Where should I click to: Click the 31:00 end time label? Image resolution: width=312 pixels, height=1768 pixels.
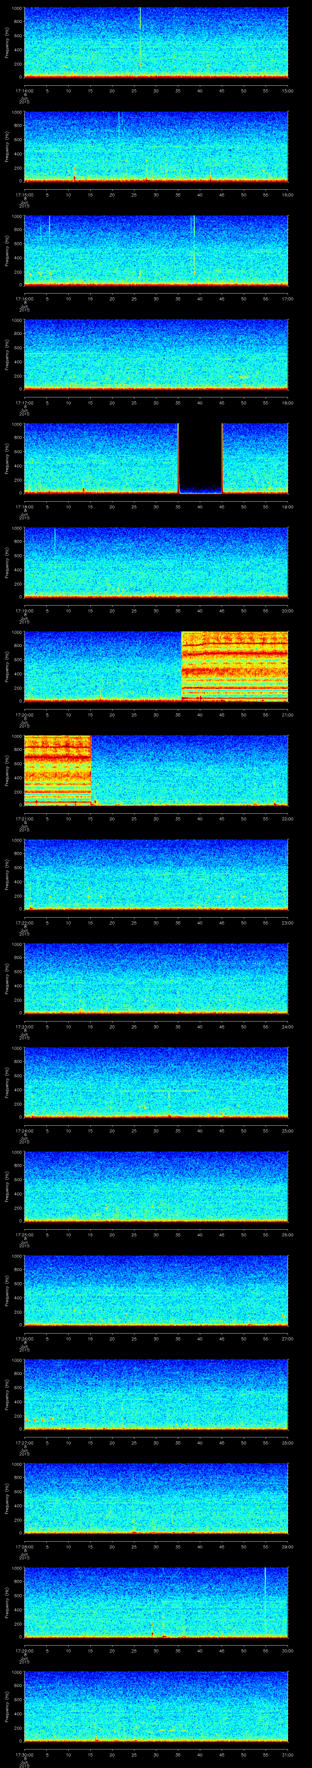click(288, 1754)
